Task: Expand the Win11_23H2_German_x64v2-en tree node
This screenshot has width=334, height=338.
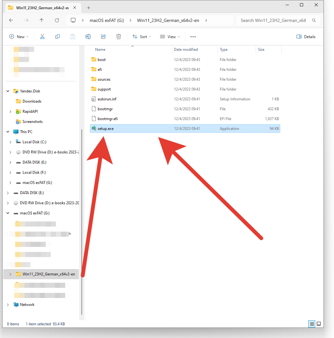Action: click(x=10, y=274)
